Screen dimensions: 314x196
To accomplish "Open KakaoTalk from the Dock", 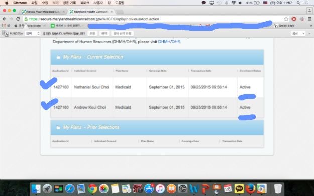I will (239, 189).
